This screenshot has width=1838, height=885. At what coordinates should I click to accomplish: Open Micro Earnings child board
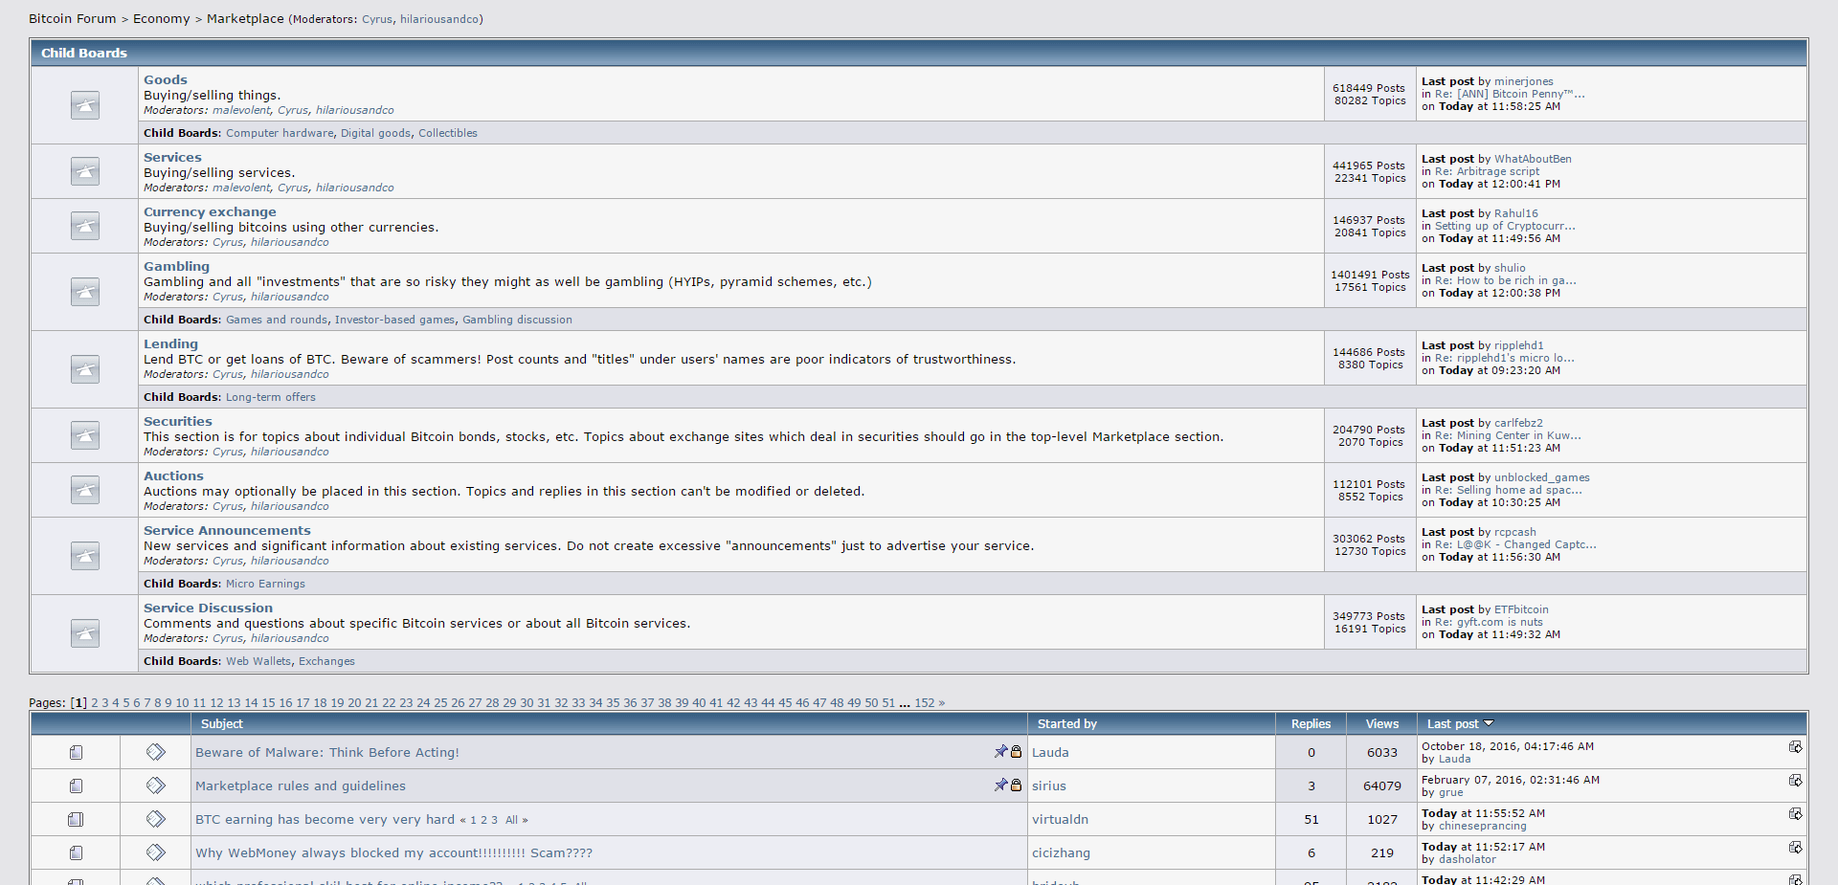(x=265, y=584)
